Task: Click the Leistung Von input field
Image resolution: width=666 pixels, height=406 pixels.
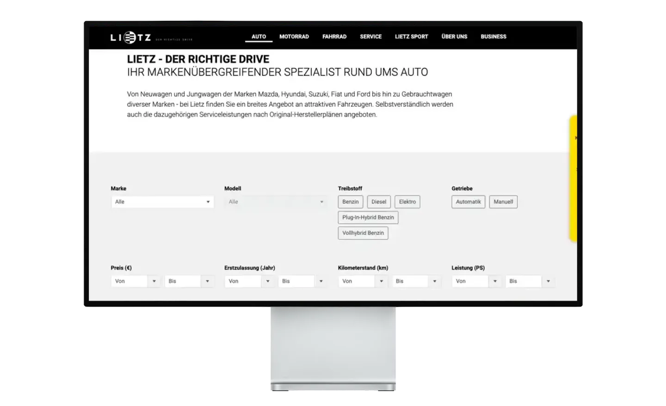Action: (x=470, y=281)
